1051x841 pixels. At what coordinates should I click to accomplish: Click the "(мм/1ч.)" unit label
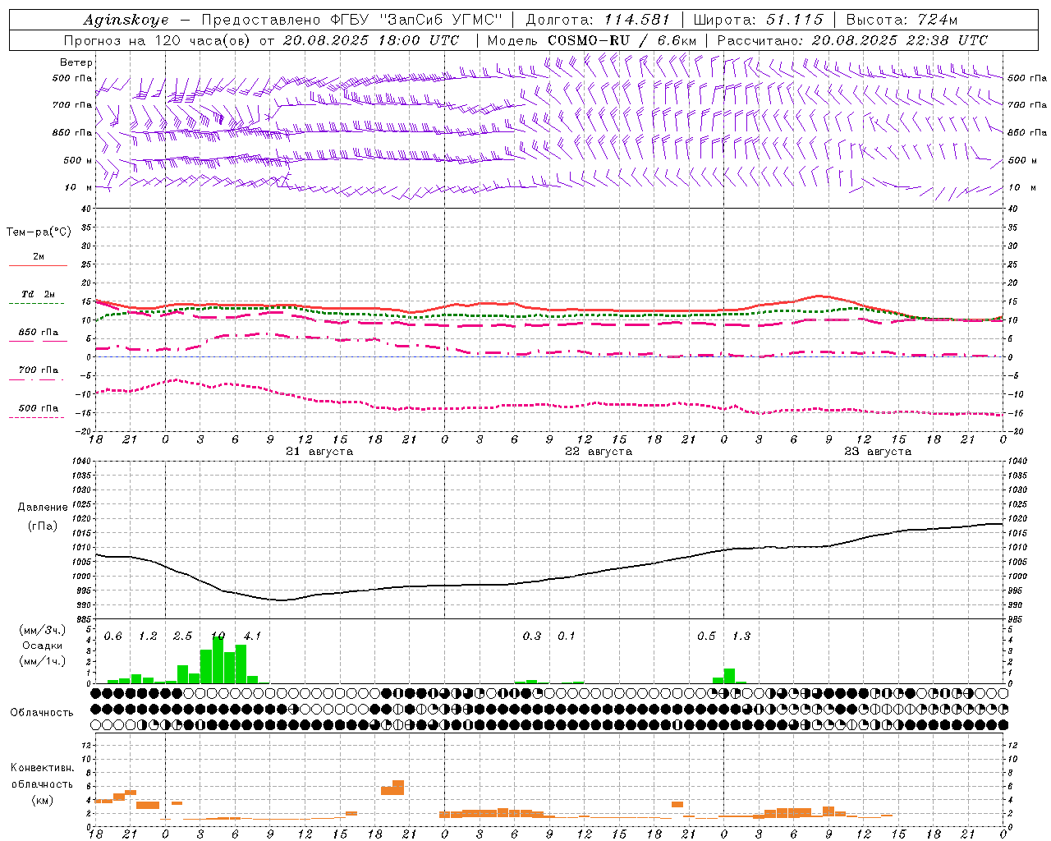[x=42, y=661]
